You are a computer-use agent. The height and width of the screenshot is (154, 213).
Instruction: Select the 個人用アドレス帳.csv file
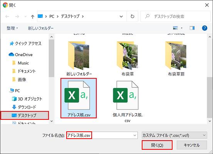point(127,101)
